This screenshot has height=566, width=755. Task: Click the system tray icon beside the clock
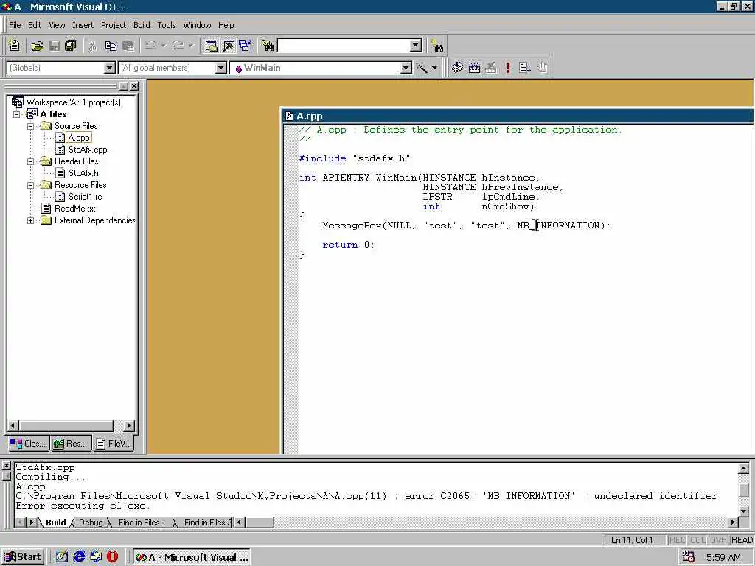(688, 557)
